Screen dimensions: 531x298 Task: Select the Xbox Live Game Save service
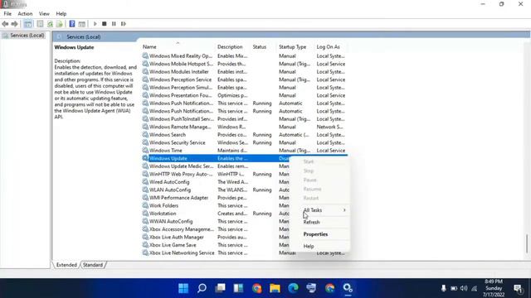216,245
